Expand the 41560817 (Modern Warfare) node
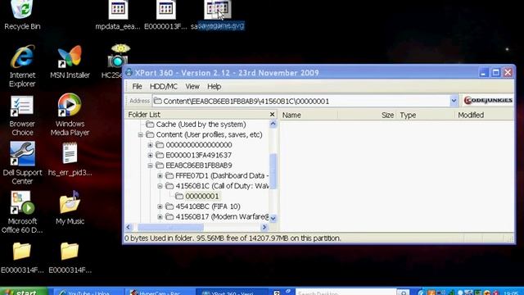The height and width of the screenshot is (295, 524). [x=160, y=216]
